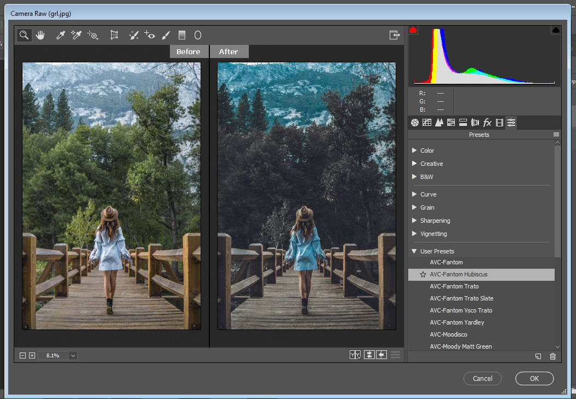The image size is (576, 399).
Task: Open the Detail panel tab
Action: pos(439,123)
